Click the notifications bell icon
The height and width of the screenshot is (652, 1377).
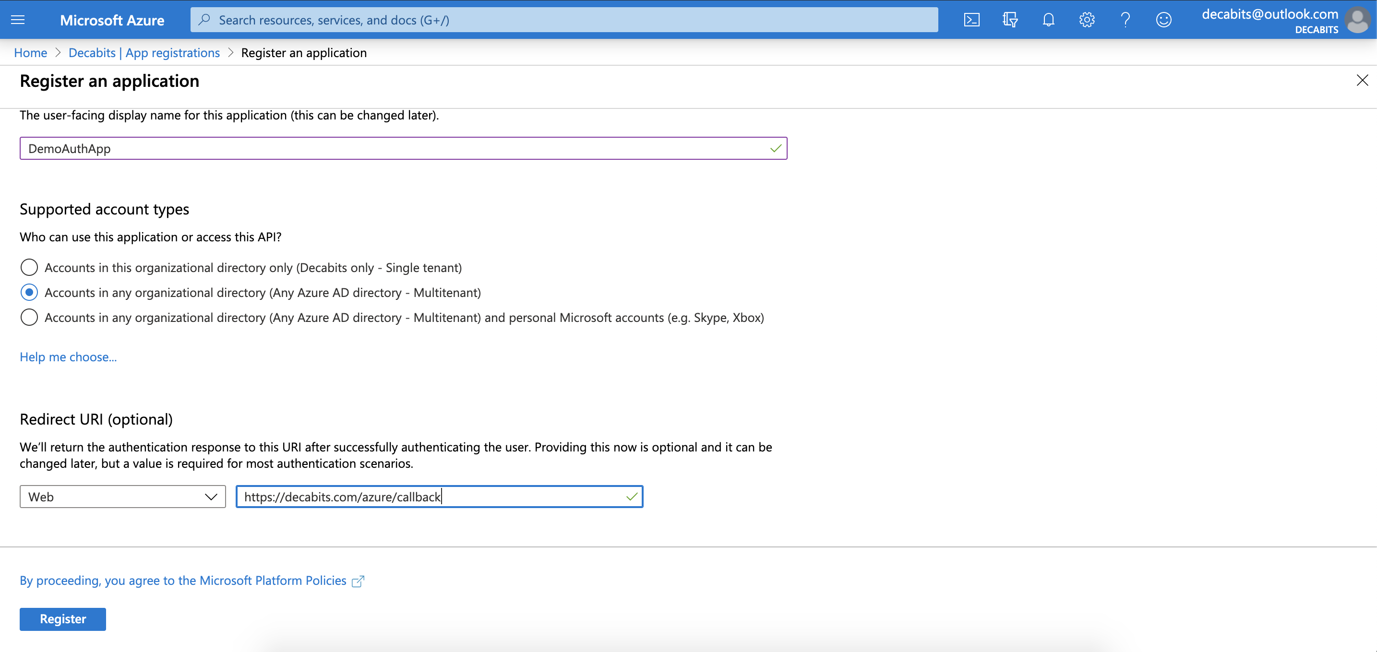click(x=1048, y=19)
